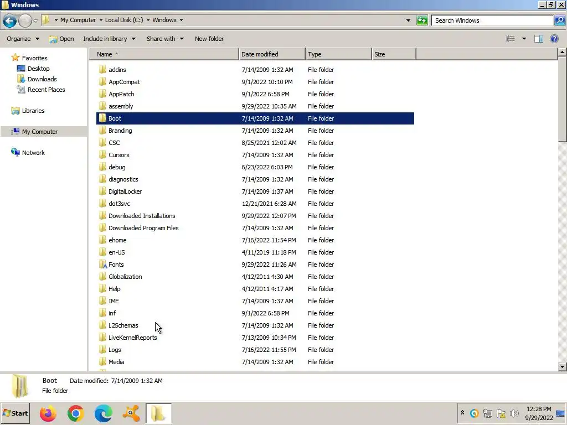Click the Favorites star icon
Viewport: 567px width, 425px height.
point(15,58)
